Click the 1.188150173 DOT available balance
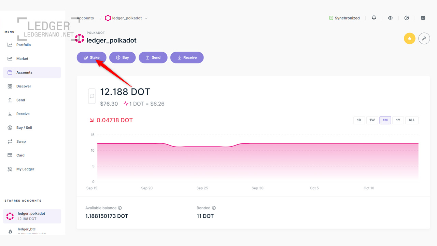 point(107,216)
